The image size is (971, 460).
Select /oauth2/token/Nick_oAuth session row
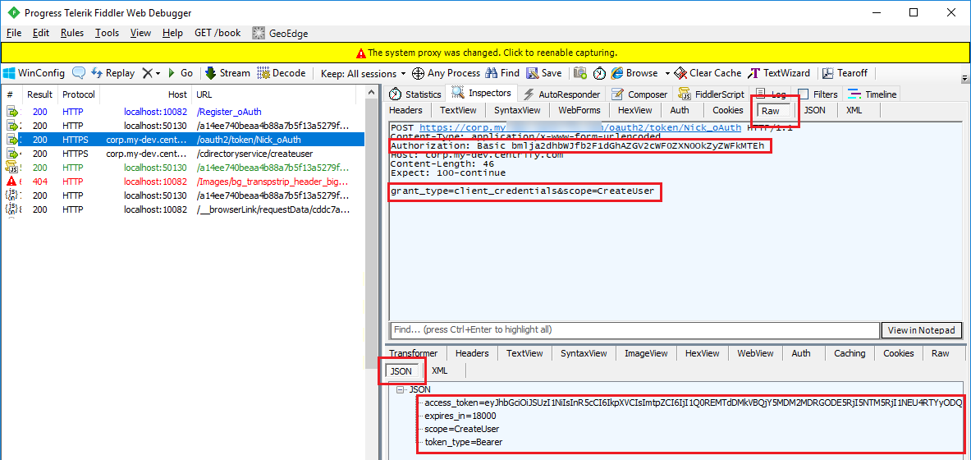point(181,140)
